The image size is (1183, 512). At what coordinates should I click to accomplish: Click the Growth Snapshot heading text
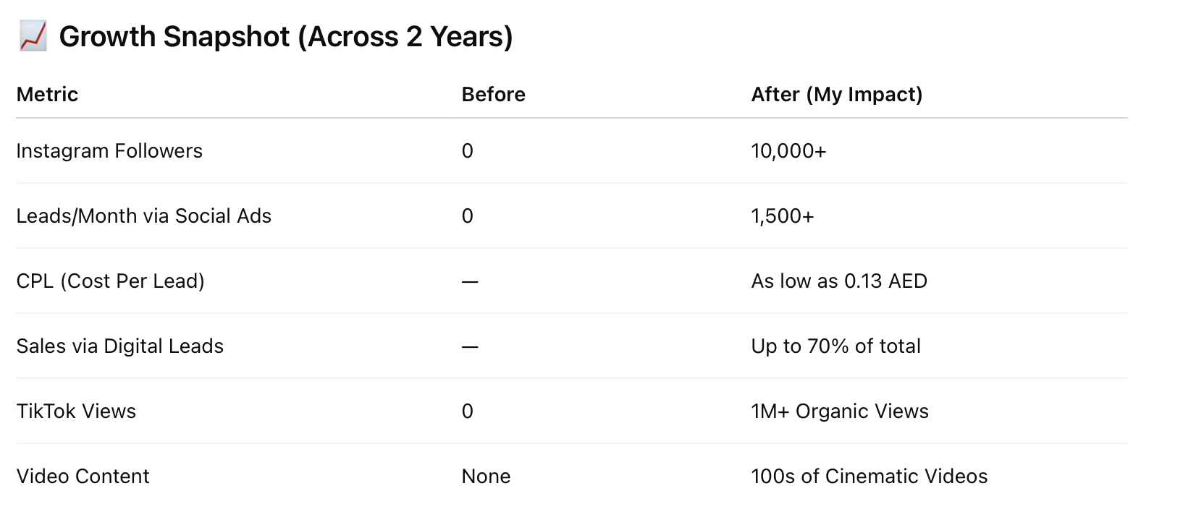pyautogui.click(x=285, y=36)
